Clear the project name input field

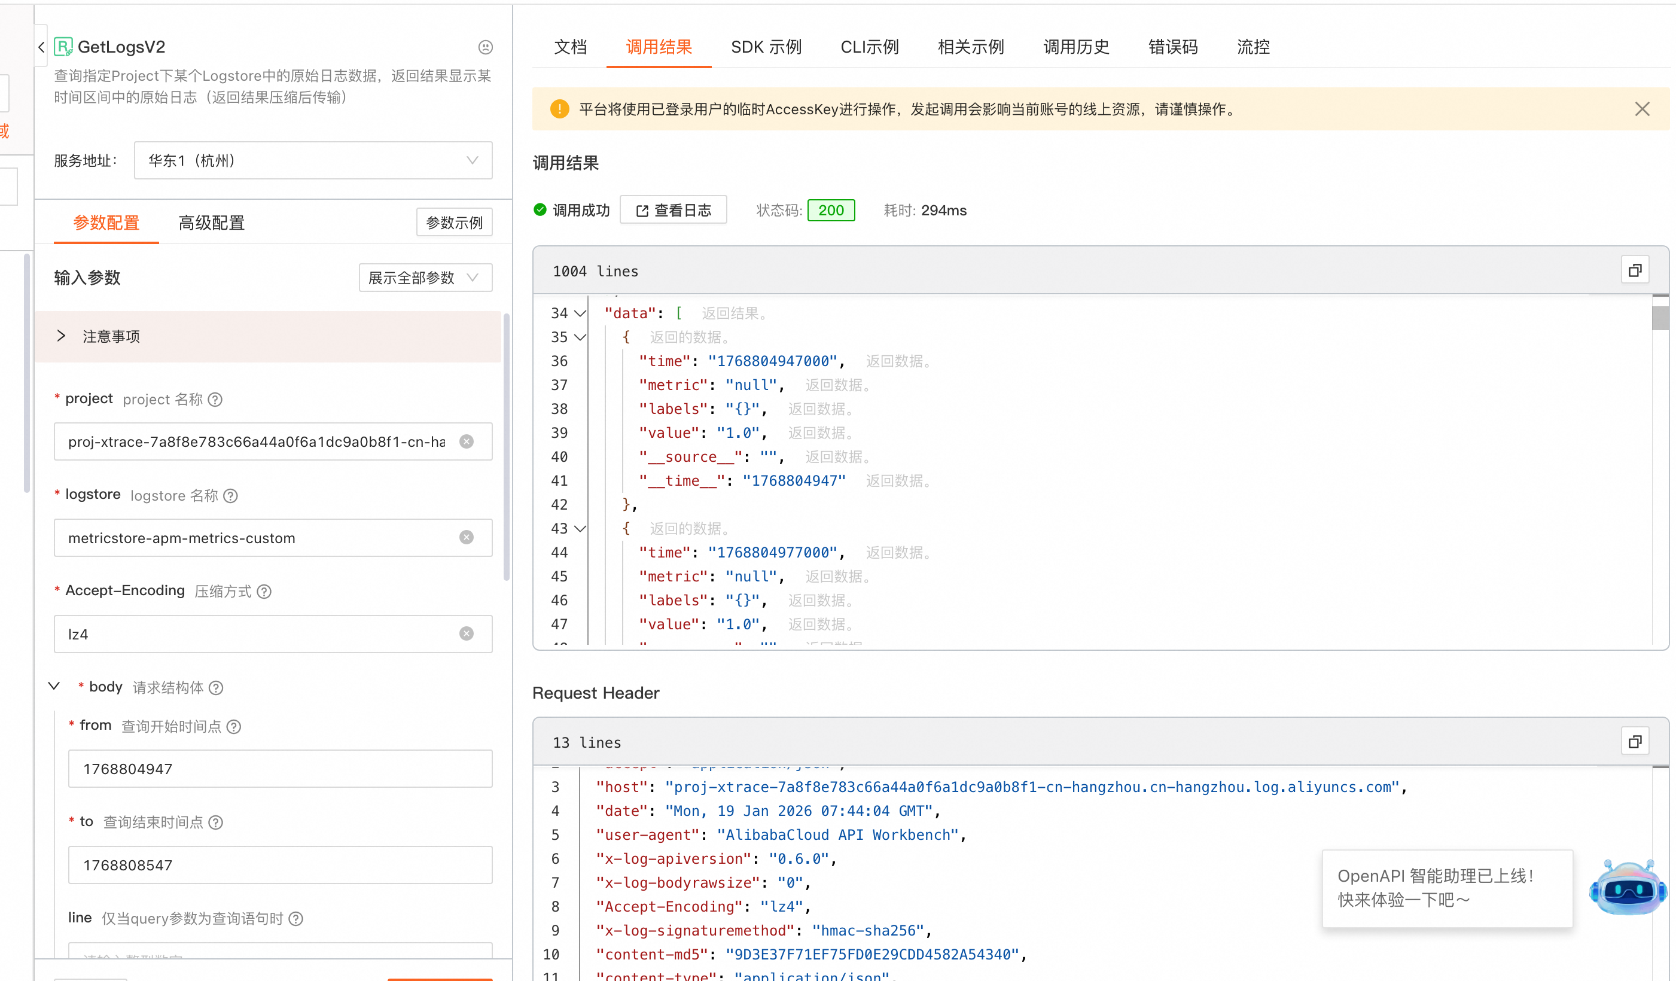(x=467, y=441)
